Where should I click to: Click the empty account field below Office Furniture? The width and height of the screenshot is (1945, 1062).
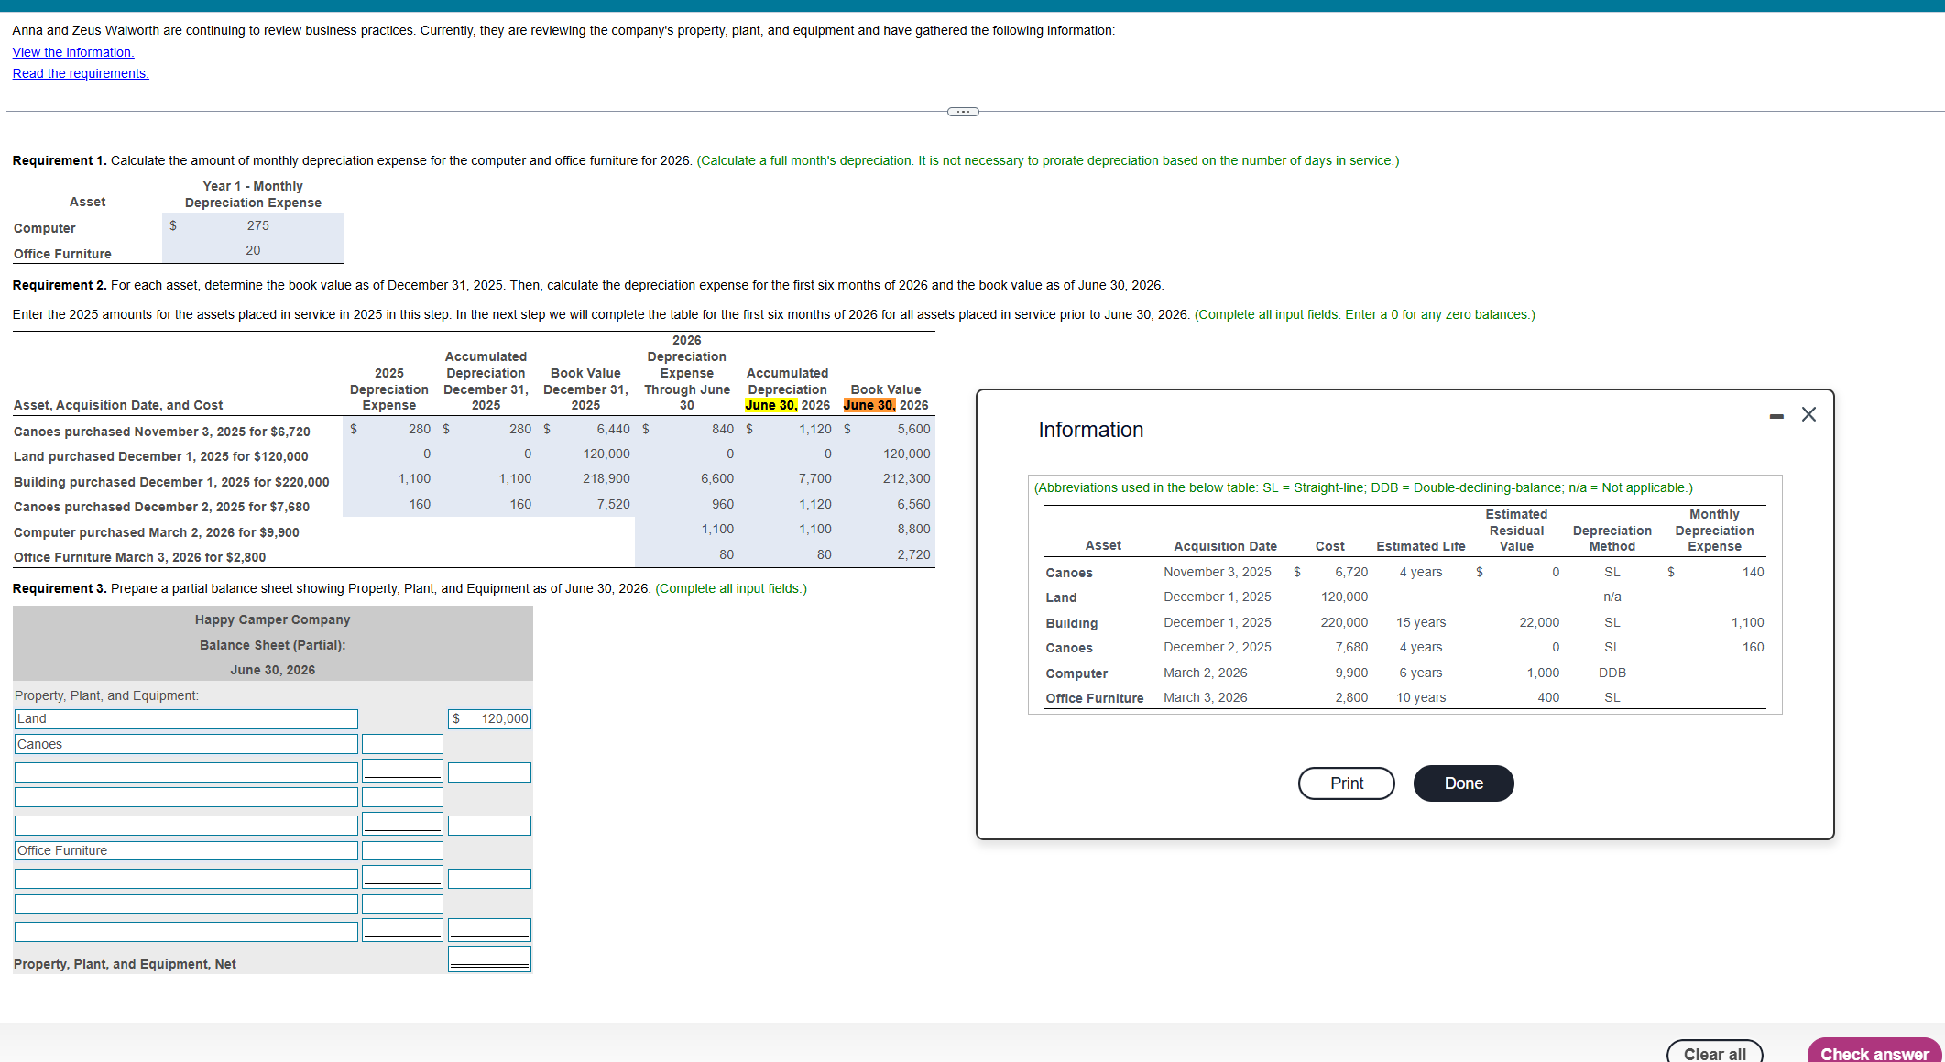(x=186, y=879)
